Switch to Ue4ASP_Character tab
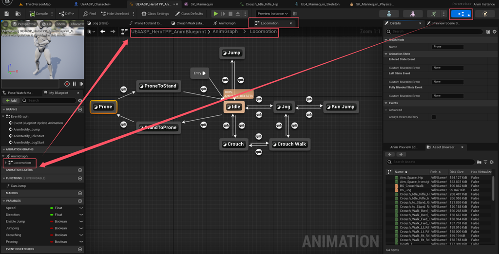 [96, 4]
